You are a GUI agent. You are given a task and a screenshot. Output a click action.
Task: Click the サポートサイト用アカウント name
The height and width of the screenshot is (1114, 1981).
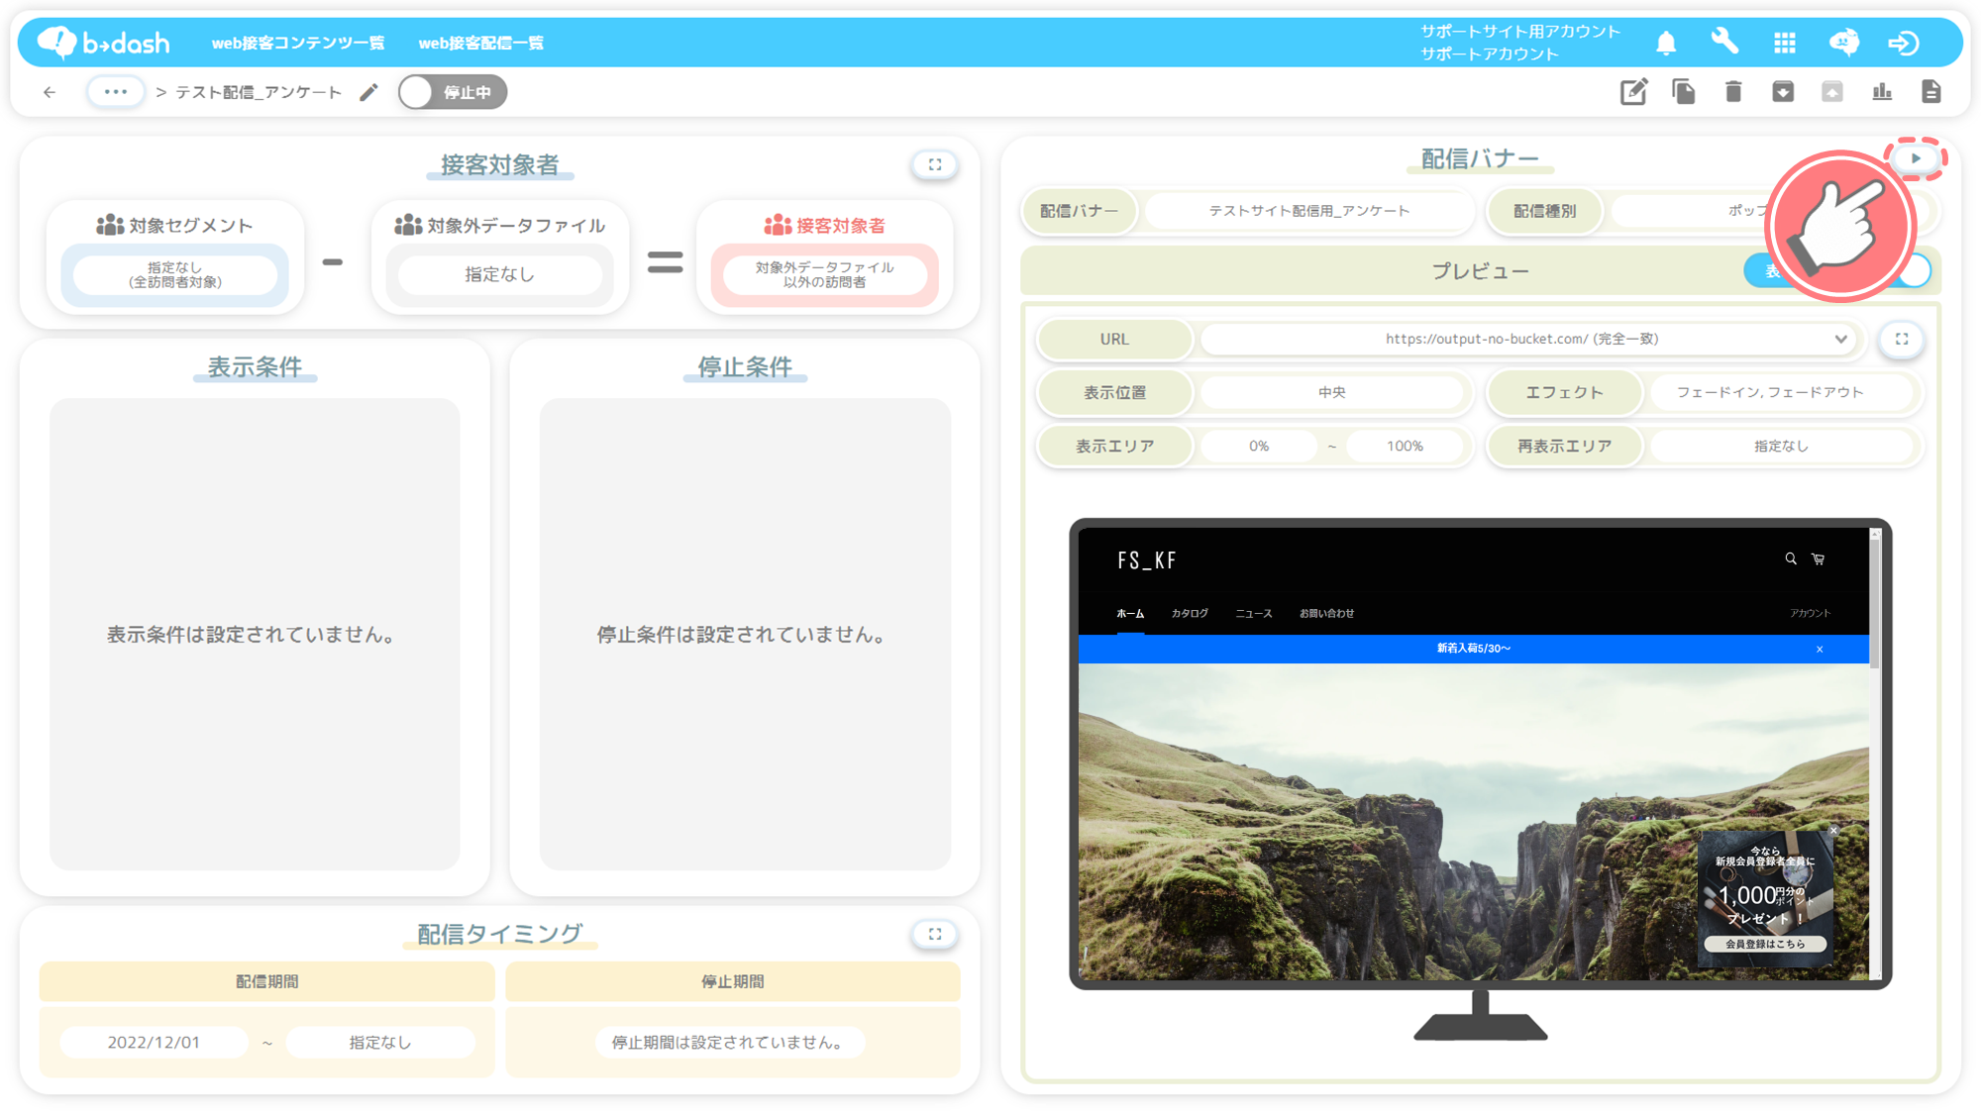tap(1520, 32)
